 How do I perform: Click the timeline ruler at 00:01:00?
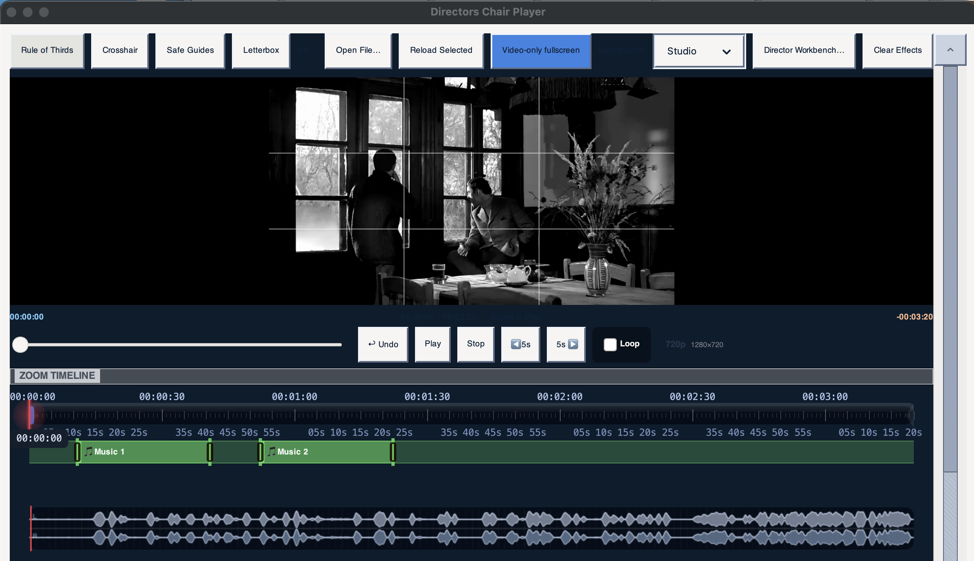click(295, 415)
